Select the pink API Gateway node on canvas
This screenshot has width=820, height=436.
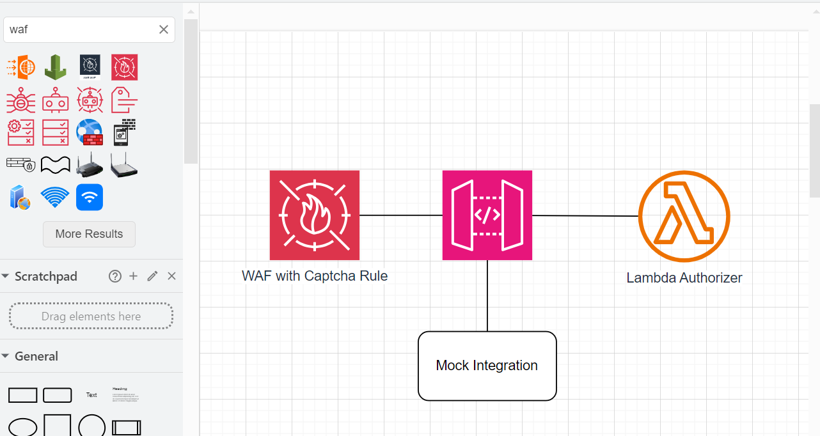(x=487, y=215)
